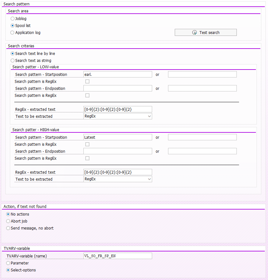Select the Spool list radio button
The height and width of the screenshot is (280, 268).
(x=12, y=25)
